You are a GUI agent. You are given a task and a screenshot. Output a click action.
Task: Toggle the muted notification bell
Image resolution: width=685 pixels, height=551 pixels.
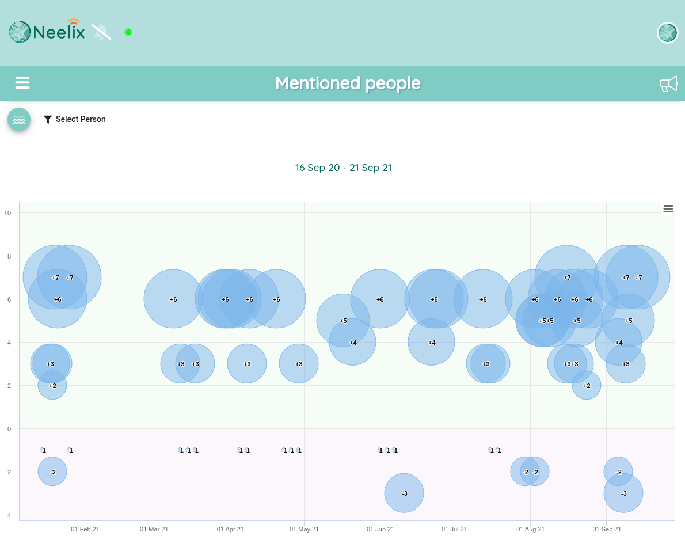(x=101, y=32)
